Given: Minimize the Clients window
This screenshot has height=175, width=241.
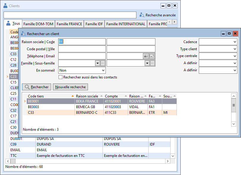Looking at the screenshot, I should [163, 6].
